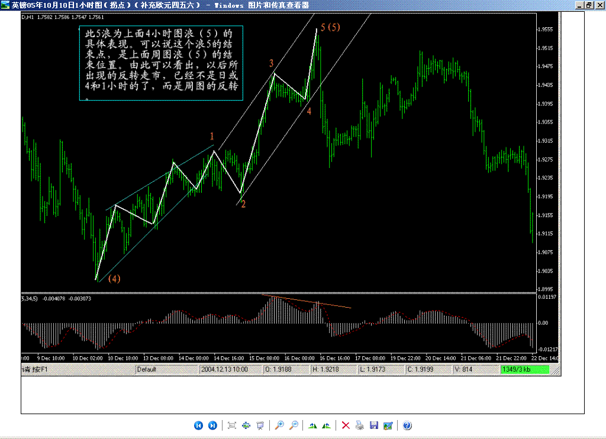The height and width of the screenshot is (439, 606).
Task: Click the chart header 'D,H1 1.7582 1.7586'
Action: tap(63, 17)
